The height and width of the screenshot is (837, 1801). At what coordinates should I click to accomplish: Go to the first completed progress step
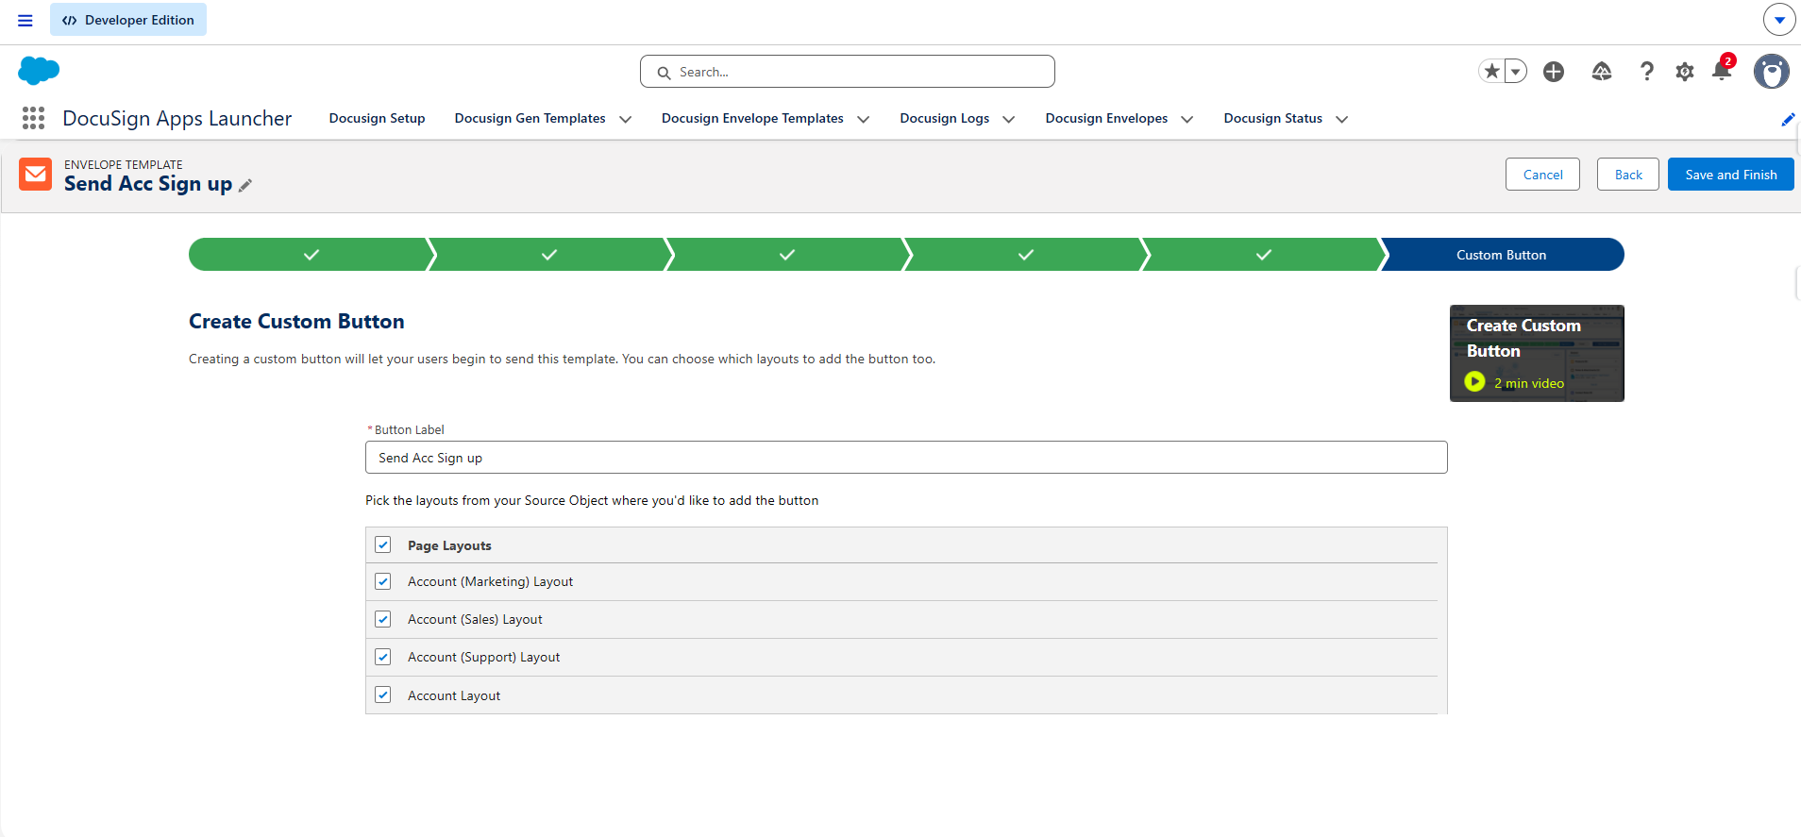[x=311, y=255]
